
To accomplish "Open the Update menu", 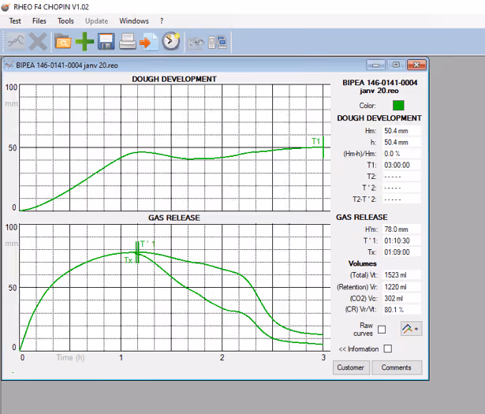I will 96,21.
